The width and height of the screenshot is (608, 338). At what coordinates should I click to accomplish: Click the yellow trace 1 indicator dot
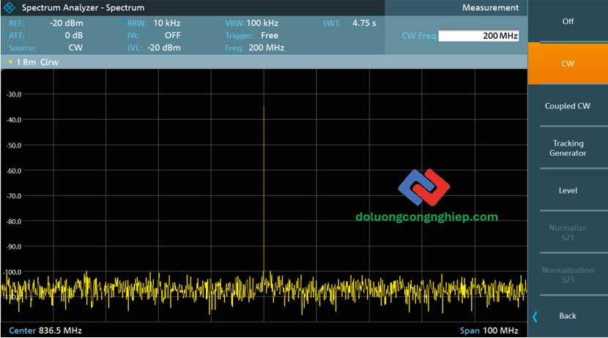pos(10,61)
